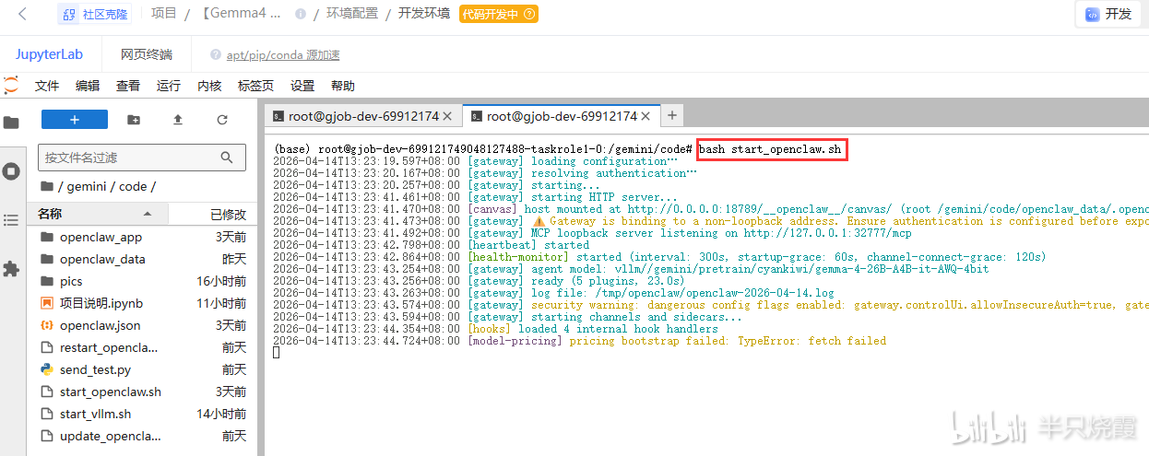Open the file browser sidebar icon
This screenshot has width=1149, height=456.
(11, 122)
